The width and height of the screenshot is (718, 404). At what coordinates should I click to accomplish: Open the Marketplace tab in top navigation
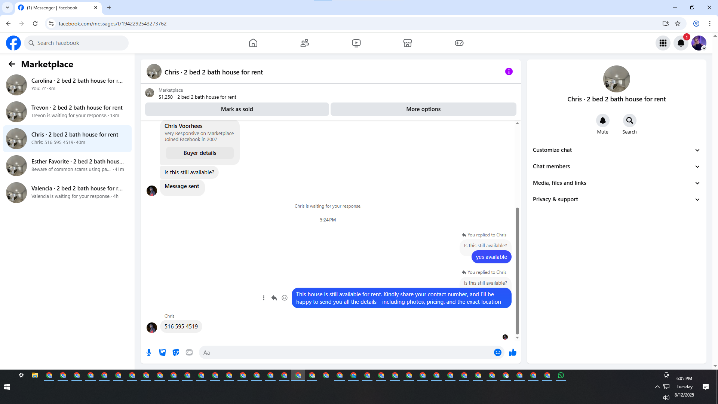408,43
